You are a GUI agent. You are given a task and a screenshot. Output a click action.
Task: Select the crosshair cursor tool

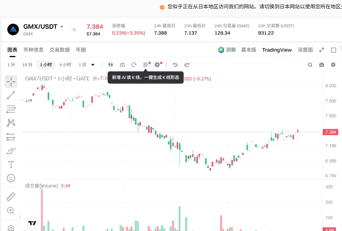(x=11, y=82)
